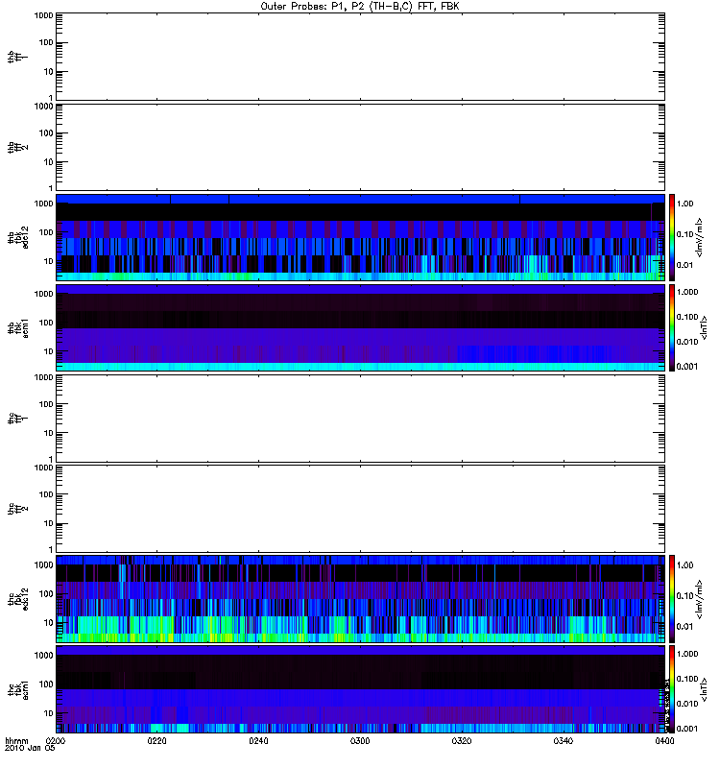This screenshot has width=720, height=768.
Task: Click the '<|mV/m|>' unit label of thc edc12
Action: 700,599
